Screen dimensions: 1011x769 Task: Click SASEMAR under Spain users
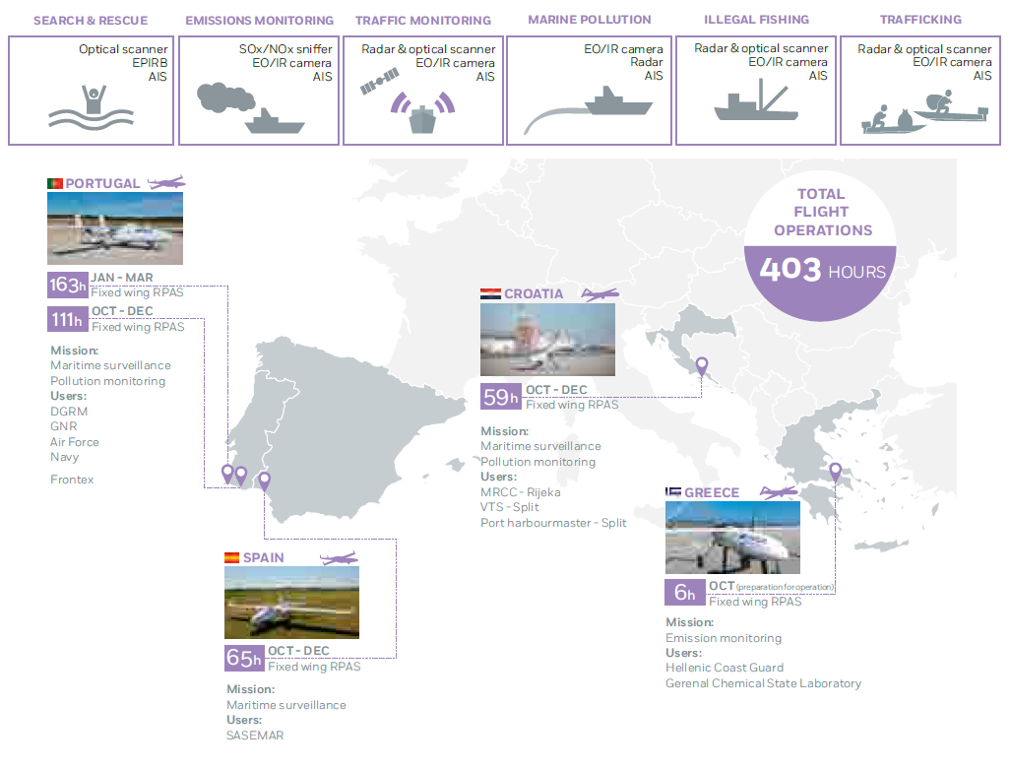pyautogui.click(x=255, y=736)
